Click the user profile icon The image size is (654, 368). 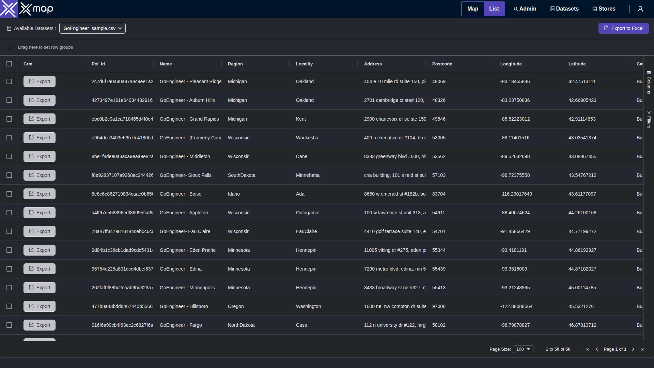[x=640, y=9]
